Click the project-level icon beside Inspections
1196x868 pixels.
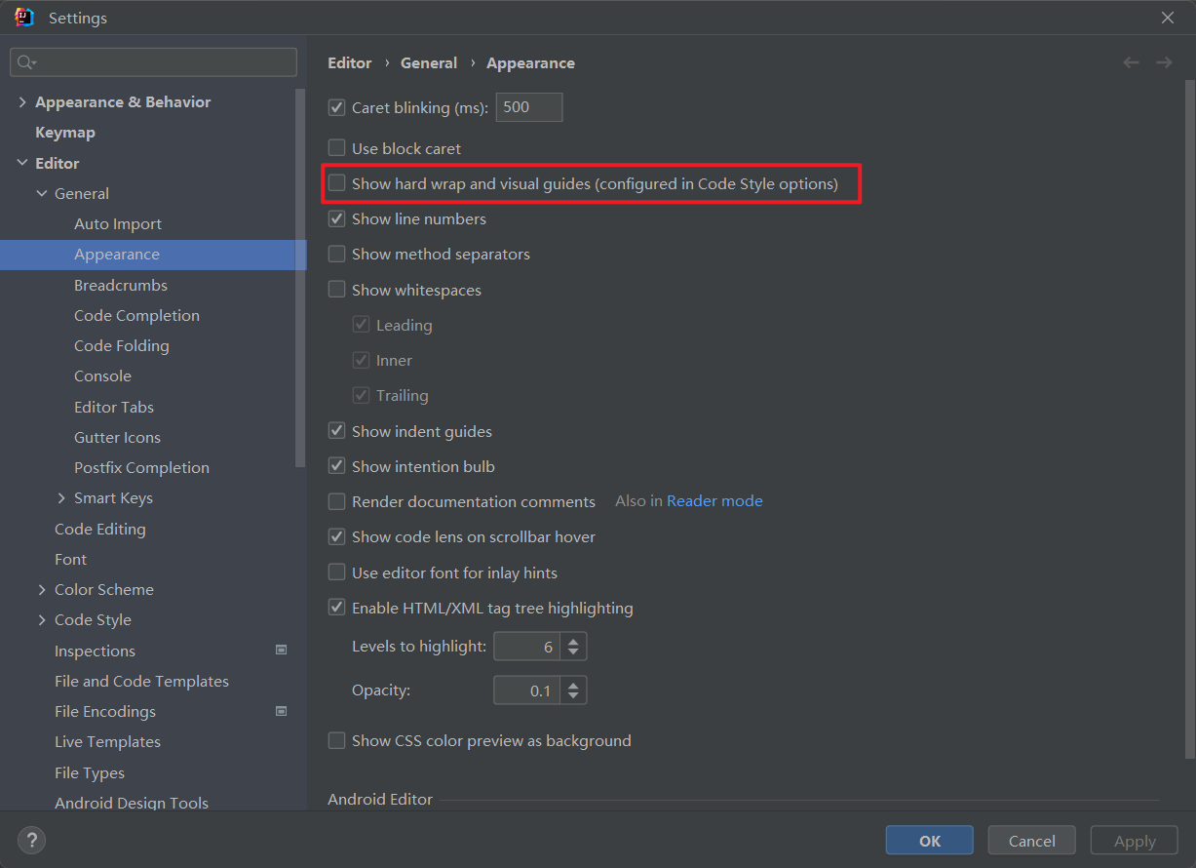click(281, 651)
